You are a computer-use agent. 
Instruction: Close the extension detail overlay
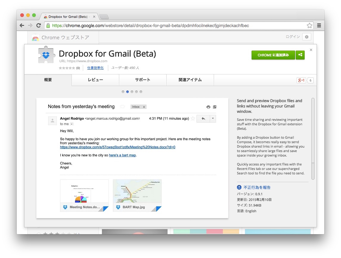coord(311,50)
